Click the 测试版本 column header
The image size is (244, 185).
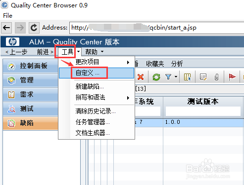point(203,101)
